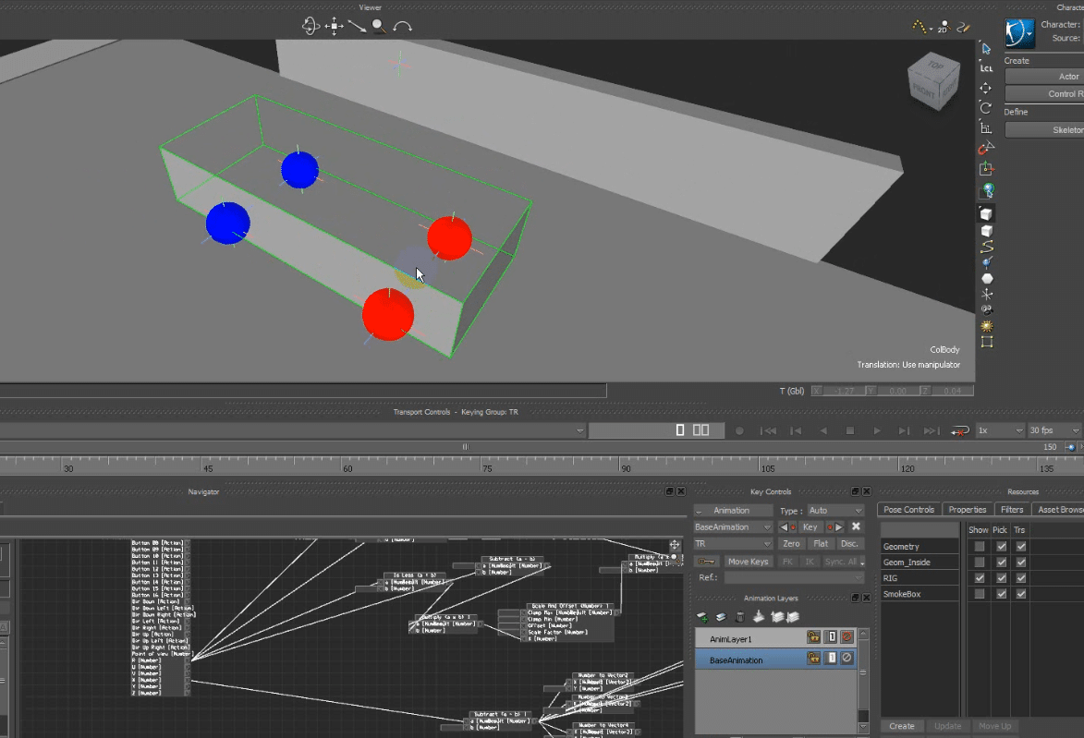Activate the Rotate tool icon
This screenshot has height=738, width=1084.
coord(986,108)
